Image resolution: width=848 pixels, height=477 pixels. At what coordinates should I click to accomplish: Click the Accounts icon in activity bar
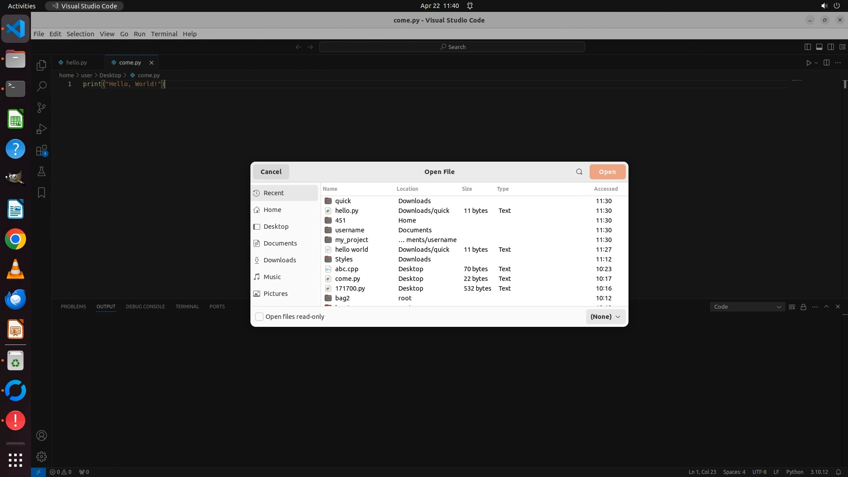click(x=41, y=435)
